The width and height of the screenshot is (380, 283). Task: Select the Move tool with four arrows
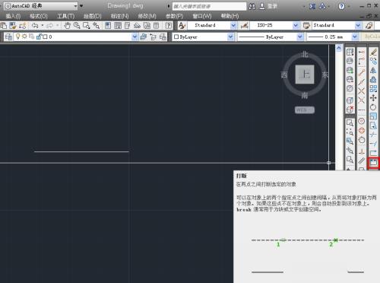373,98
